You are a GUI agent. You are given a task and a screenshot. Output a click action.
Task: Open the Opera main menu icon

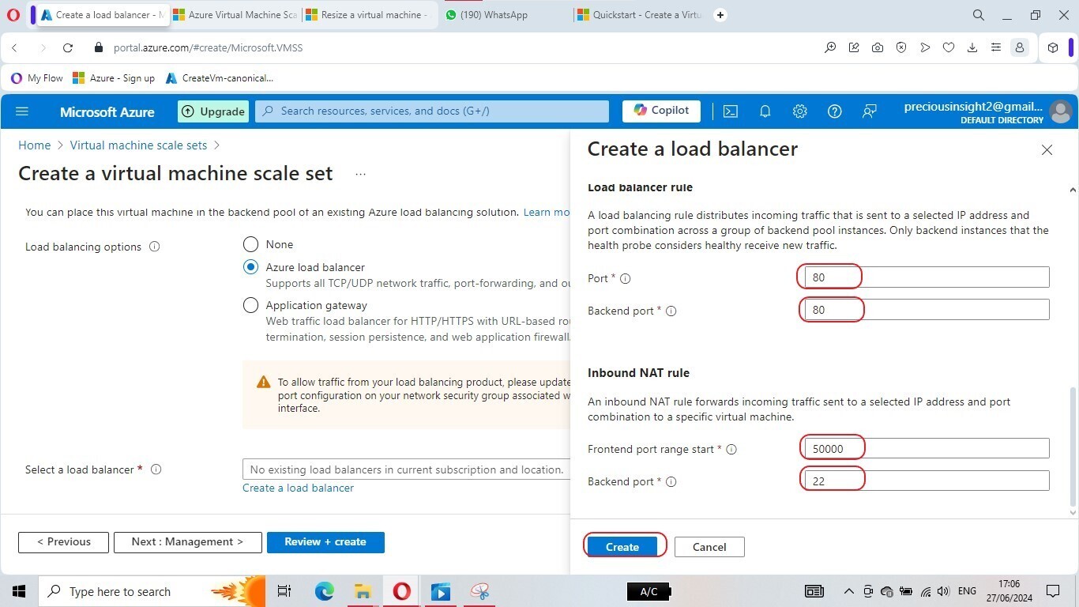click(x=13, y=15)
